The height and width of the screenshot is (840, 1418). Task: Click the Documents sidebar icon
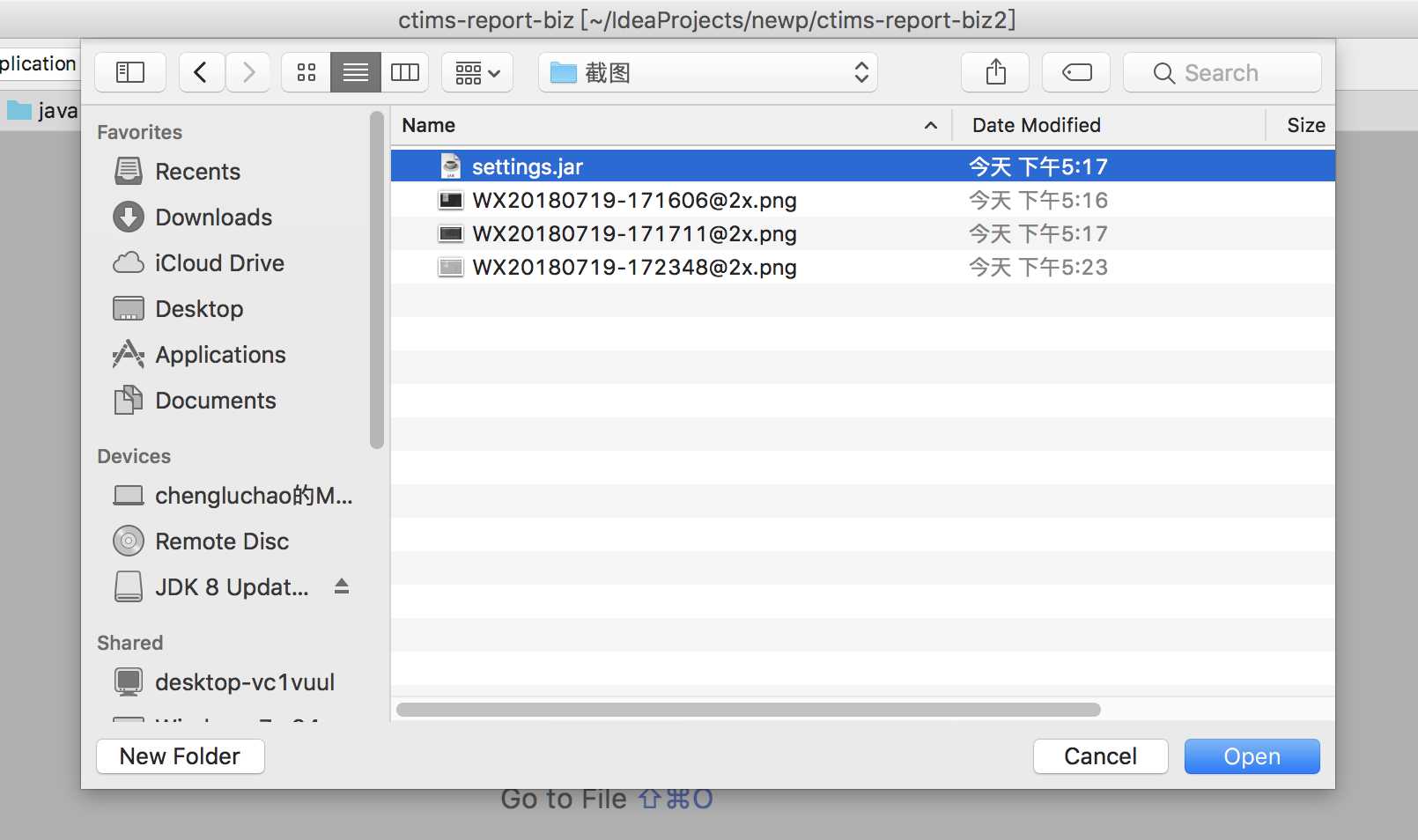point(129,400)
